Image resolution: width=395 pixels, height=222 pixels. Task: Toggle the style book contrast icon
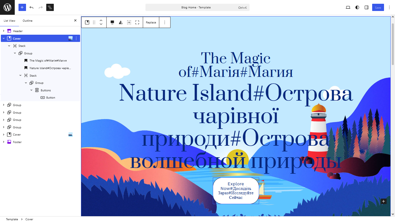tap(357, 8)
